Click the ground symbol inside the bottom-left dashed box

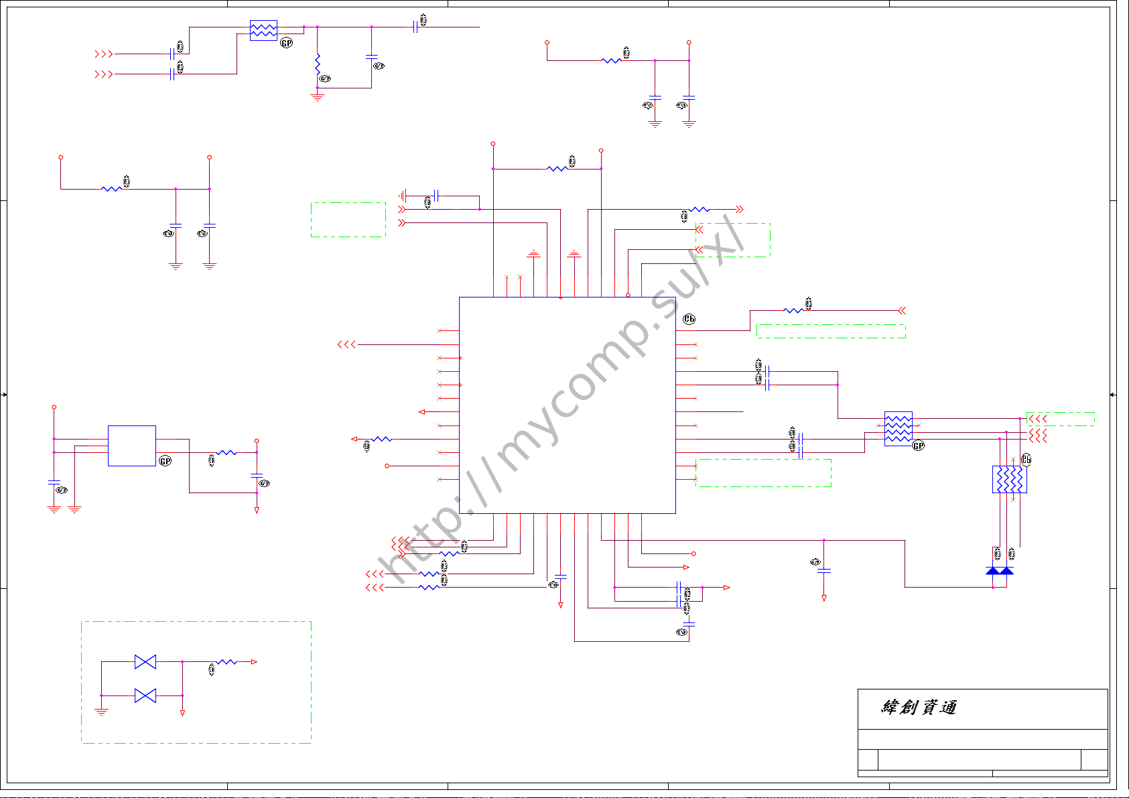(x=101, y=712)
